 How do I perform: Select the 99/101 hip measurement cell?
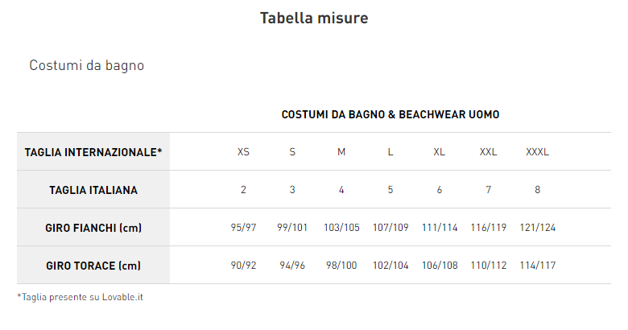(292, 228)
